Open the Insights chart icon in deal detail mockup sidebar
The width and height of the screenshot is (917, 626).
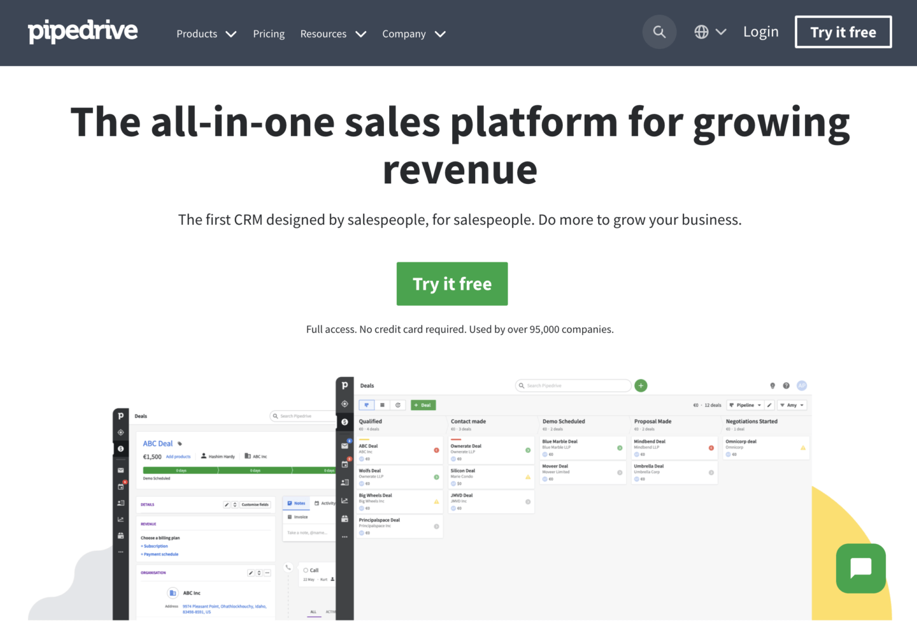pos(120,519)
